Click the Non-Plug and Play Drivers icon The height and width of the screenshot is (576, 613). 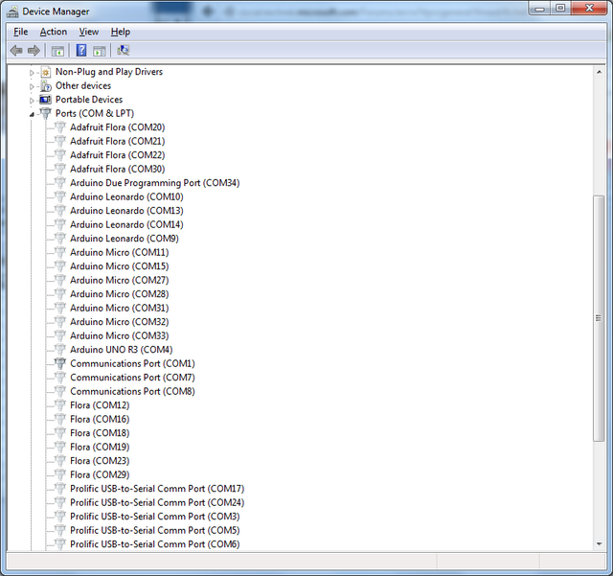pos(46,72)
